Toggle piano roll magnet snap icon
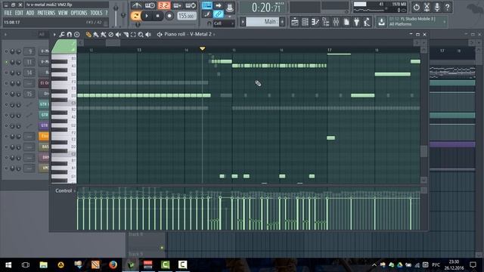484x272 pixels. click(69, 35)
